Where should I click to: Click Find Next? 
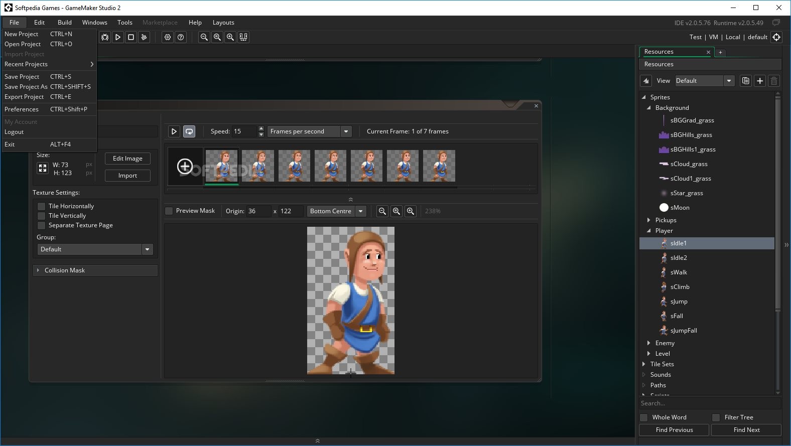[746, 430]
